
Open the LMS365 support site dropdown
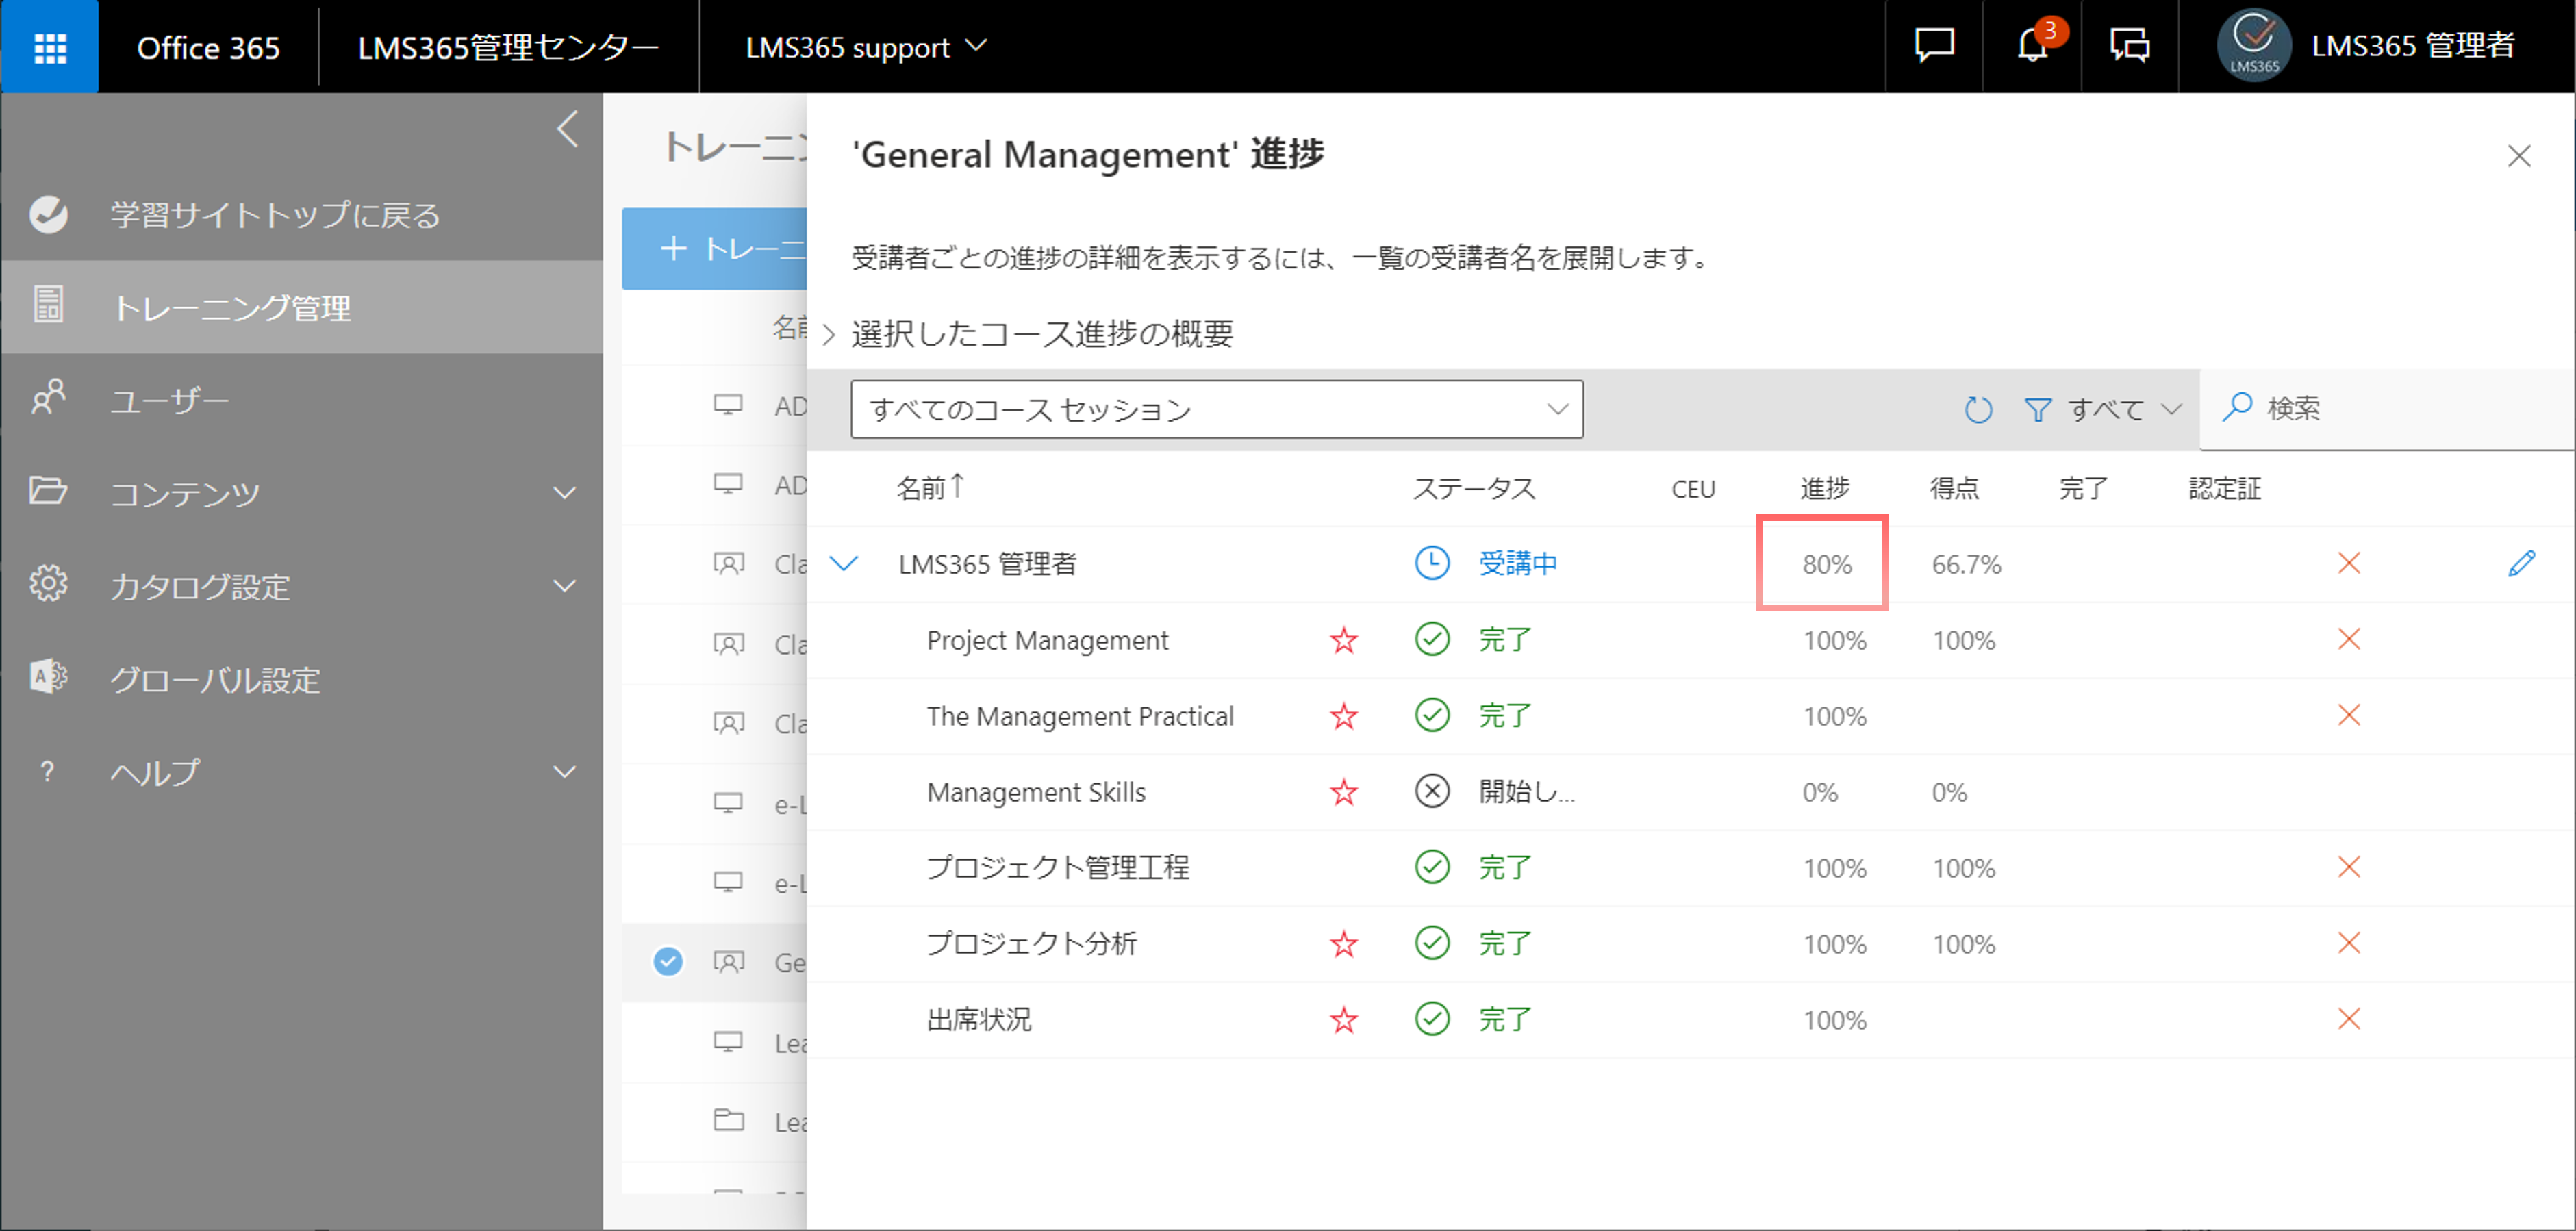(866, 47)
